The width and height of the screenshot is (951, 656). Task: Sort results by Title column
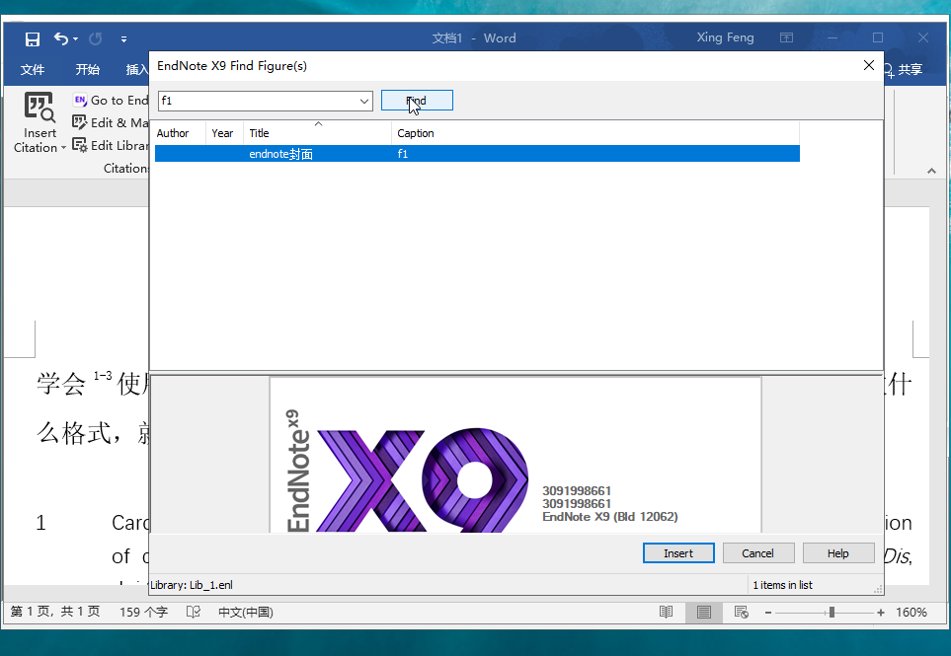(x=317, y=133)
